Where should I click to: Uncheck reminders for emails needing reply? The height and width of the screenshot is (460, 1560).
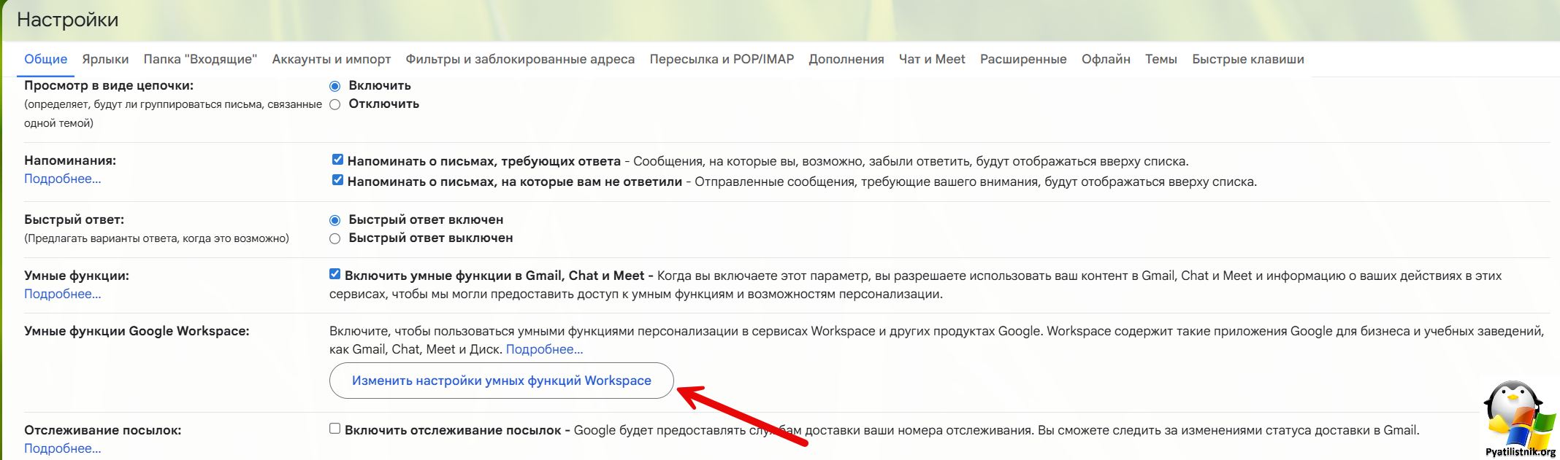[x=337, y=160]
